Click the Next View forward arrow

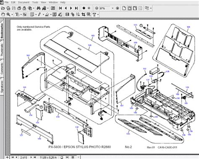(x=89, y=8)
